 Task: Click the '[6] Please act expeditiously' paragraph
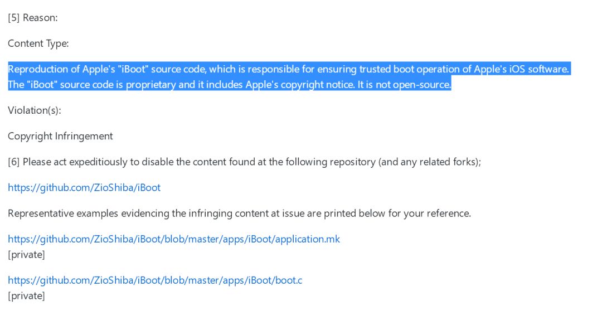[x=244, y=162]
